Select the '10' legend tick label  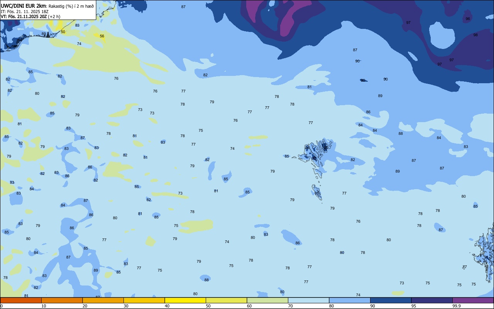[x=44, y=306]
